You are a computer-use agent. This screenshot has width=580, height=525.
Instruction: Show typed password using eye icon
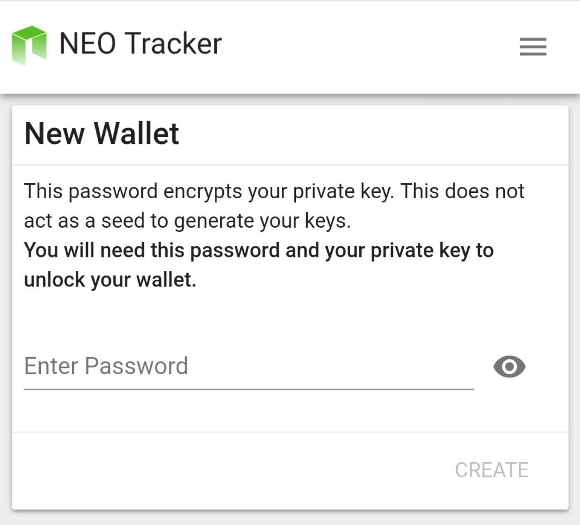[509, 367]
